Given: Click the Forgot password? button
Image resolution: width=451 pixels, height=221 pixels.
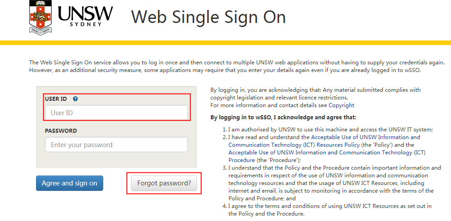Looking at the screenshot, I should coord(164,183).
